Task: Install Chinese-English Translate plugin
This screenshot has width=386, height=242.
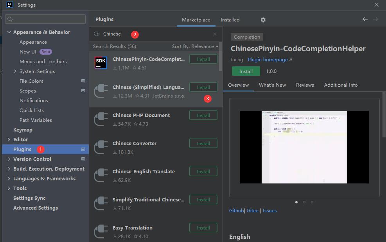Action: coord(203,171)
